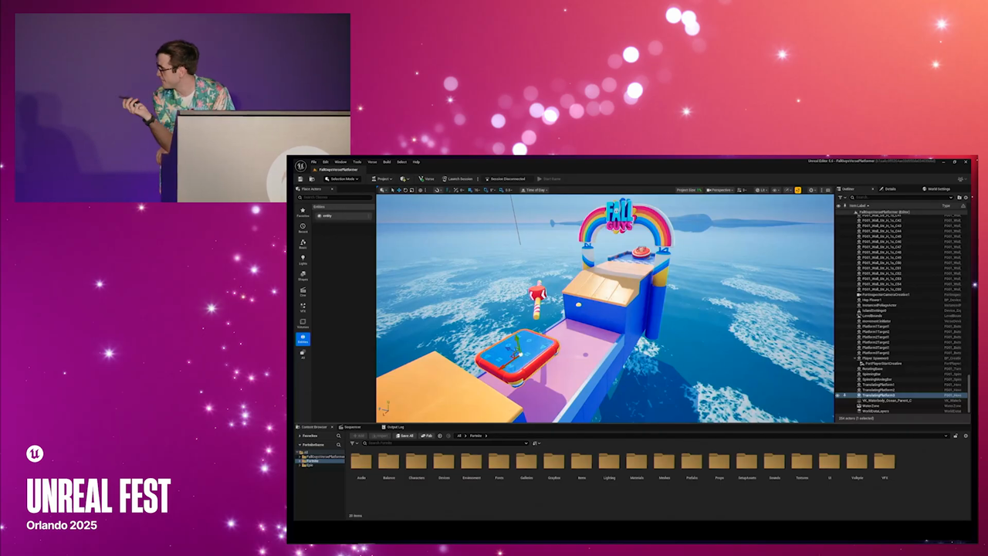Click the Session Disconnected status button
The image size is (988, 556).
pyautogui.click(x=506, y=178)
